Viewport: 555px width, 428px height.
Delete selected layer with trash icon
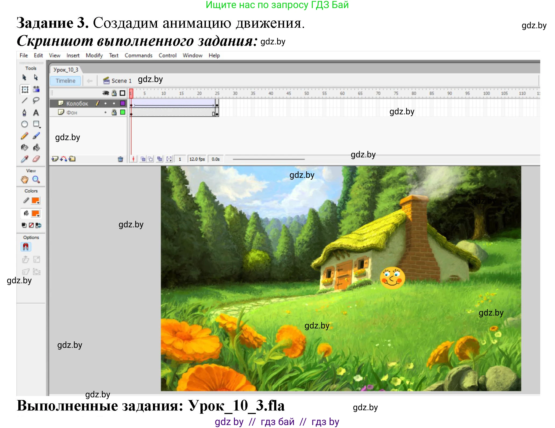pos(120,159)
